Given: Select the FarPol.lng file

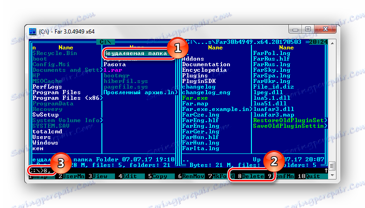Looking at the screenshot, I should point(272,53).
